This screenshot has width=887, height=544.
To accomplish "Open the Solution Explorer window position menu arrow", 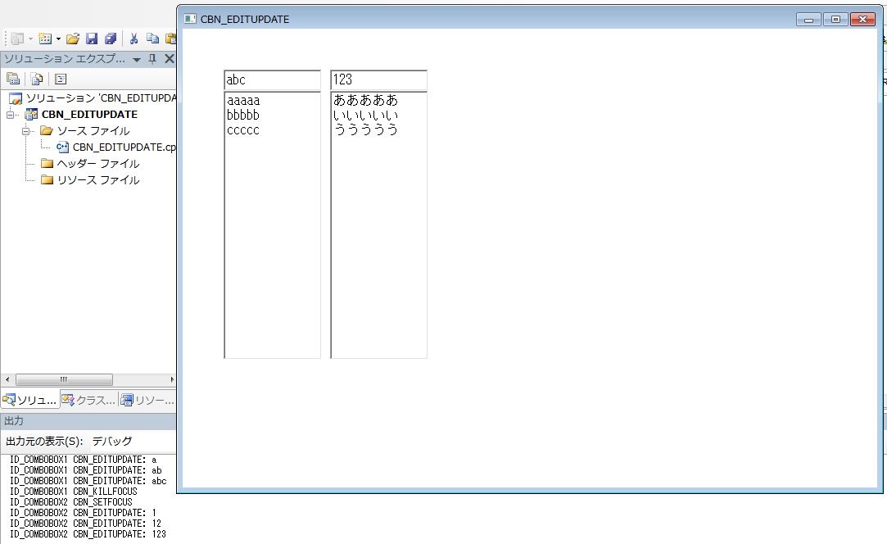I will [x=136, y=60].
